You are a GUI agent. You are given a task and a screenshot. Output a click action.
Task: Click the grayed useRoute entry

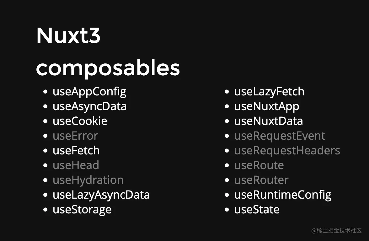(259, 165)
